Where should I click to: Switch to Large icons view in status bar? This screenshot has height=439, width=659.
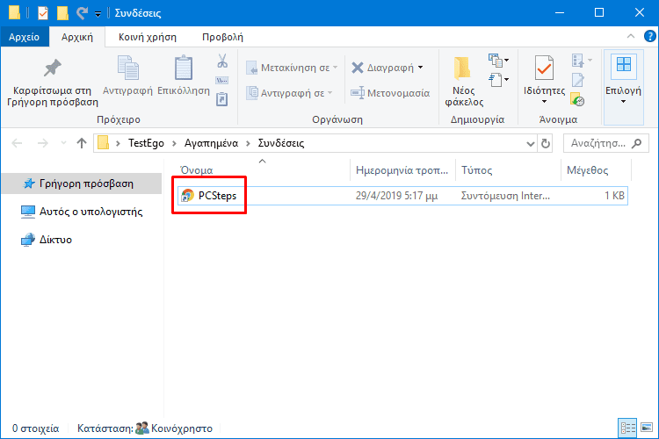pyautogui.click(x=647, y=428)
